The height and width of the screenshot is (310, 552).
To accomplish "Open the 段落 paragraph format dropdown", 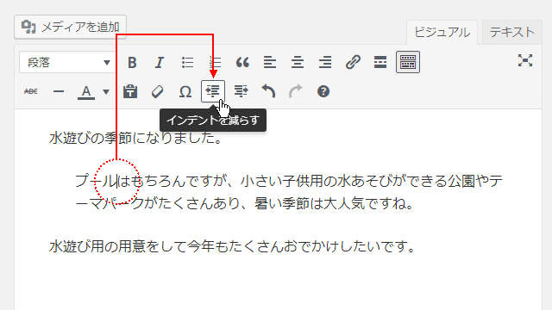I will pos(67,63).
